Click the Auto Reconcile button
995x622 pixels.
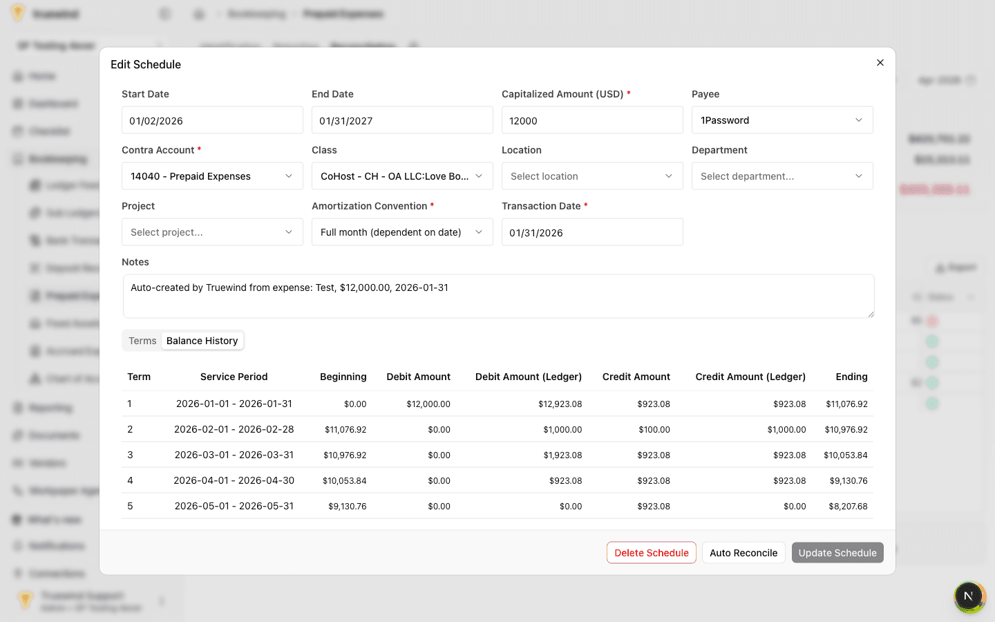coord(743,553)
